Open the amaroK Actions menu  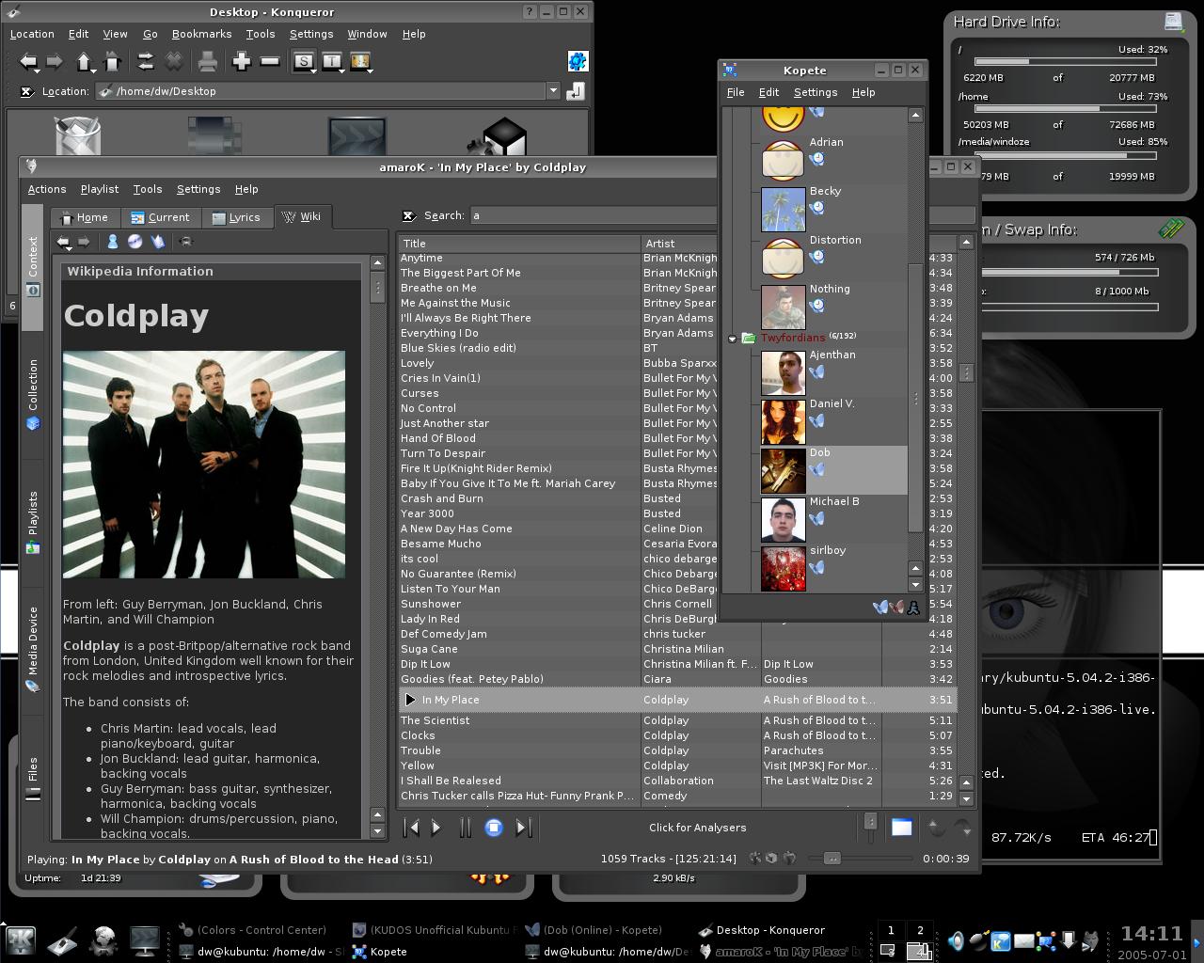click(47, 189)
